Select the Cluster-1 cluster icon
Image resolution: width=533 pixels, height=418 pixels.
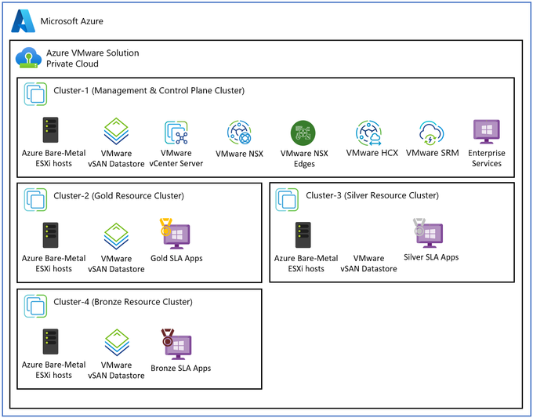point(36,94)
